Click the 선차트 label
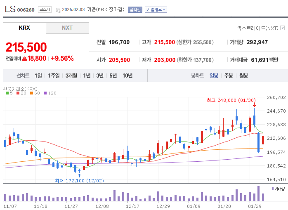 tap(23, 76)
